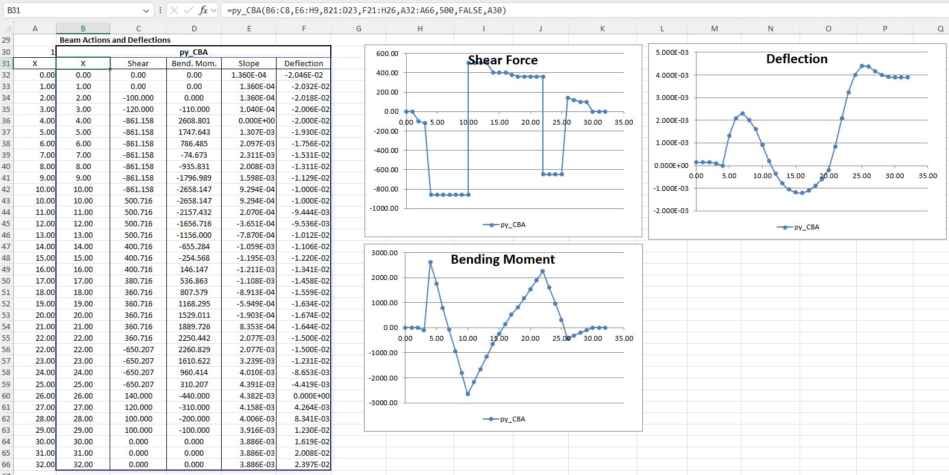
Task: Click py_CBA legend marker in Bending Moment chart
Action: (x=491, y=419)
